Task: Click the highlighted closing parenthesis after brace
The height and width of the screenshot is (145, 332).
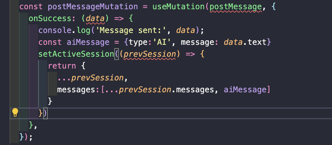Action: (45, 113)
